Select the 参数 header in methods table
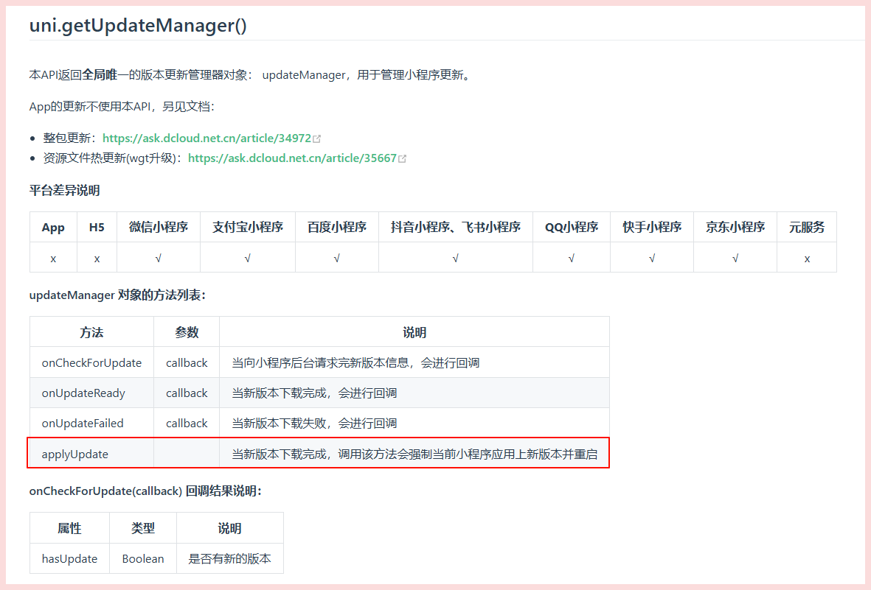Screen dimensions: 871x590 pyautogui.click(x=187, y=332)
